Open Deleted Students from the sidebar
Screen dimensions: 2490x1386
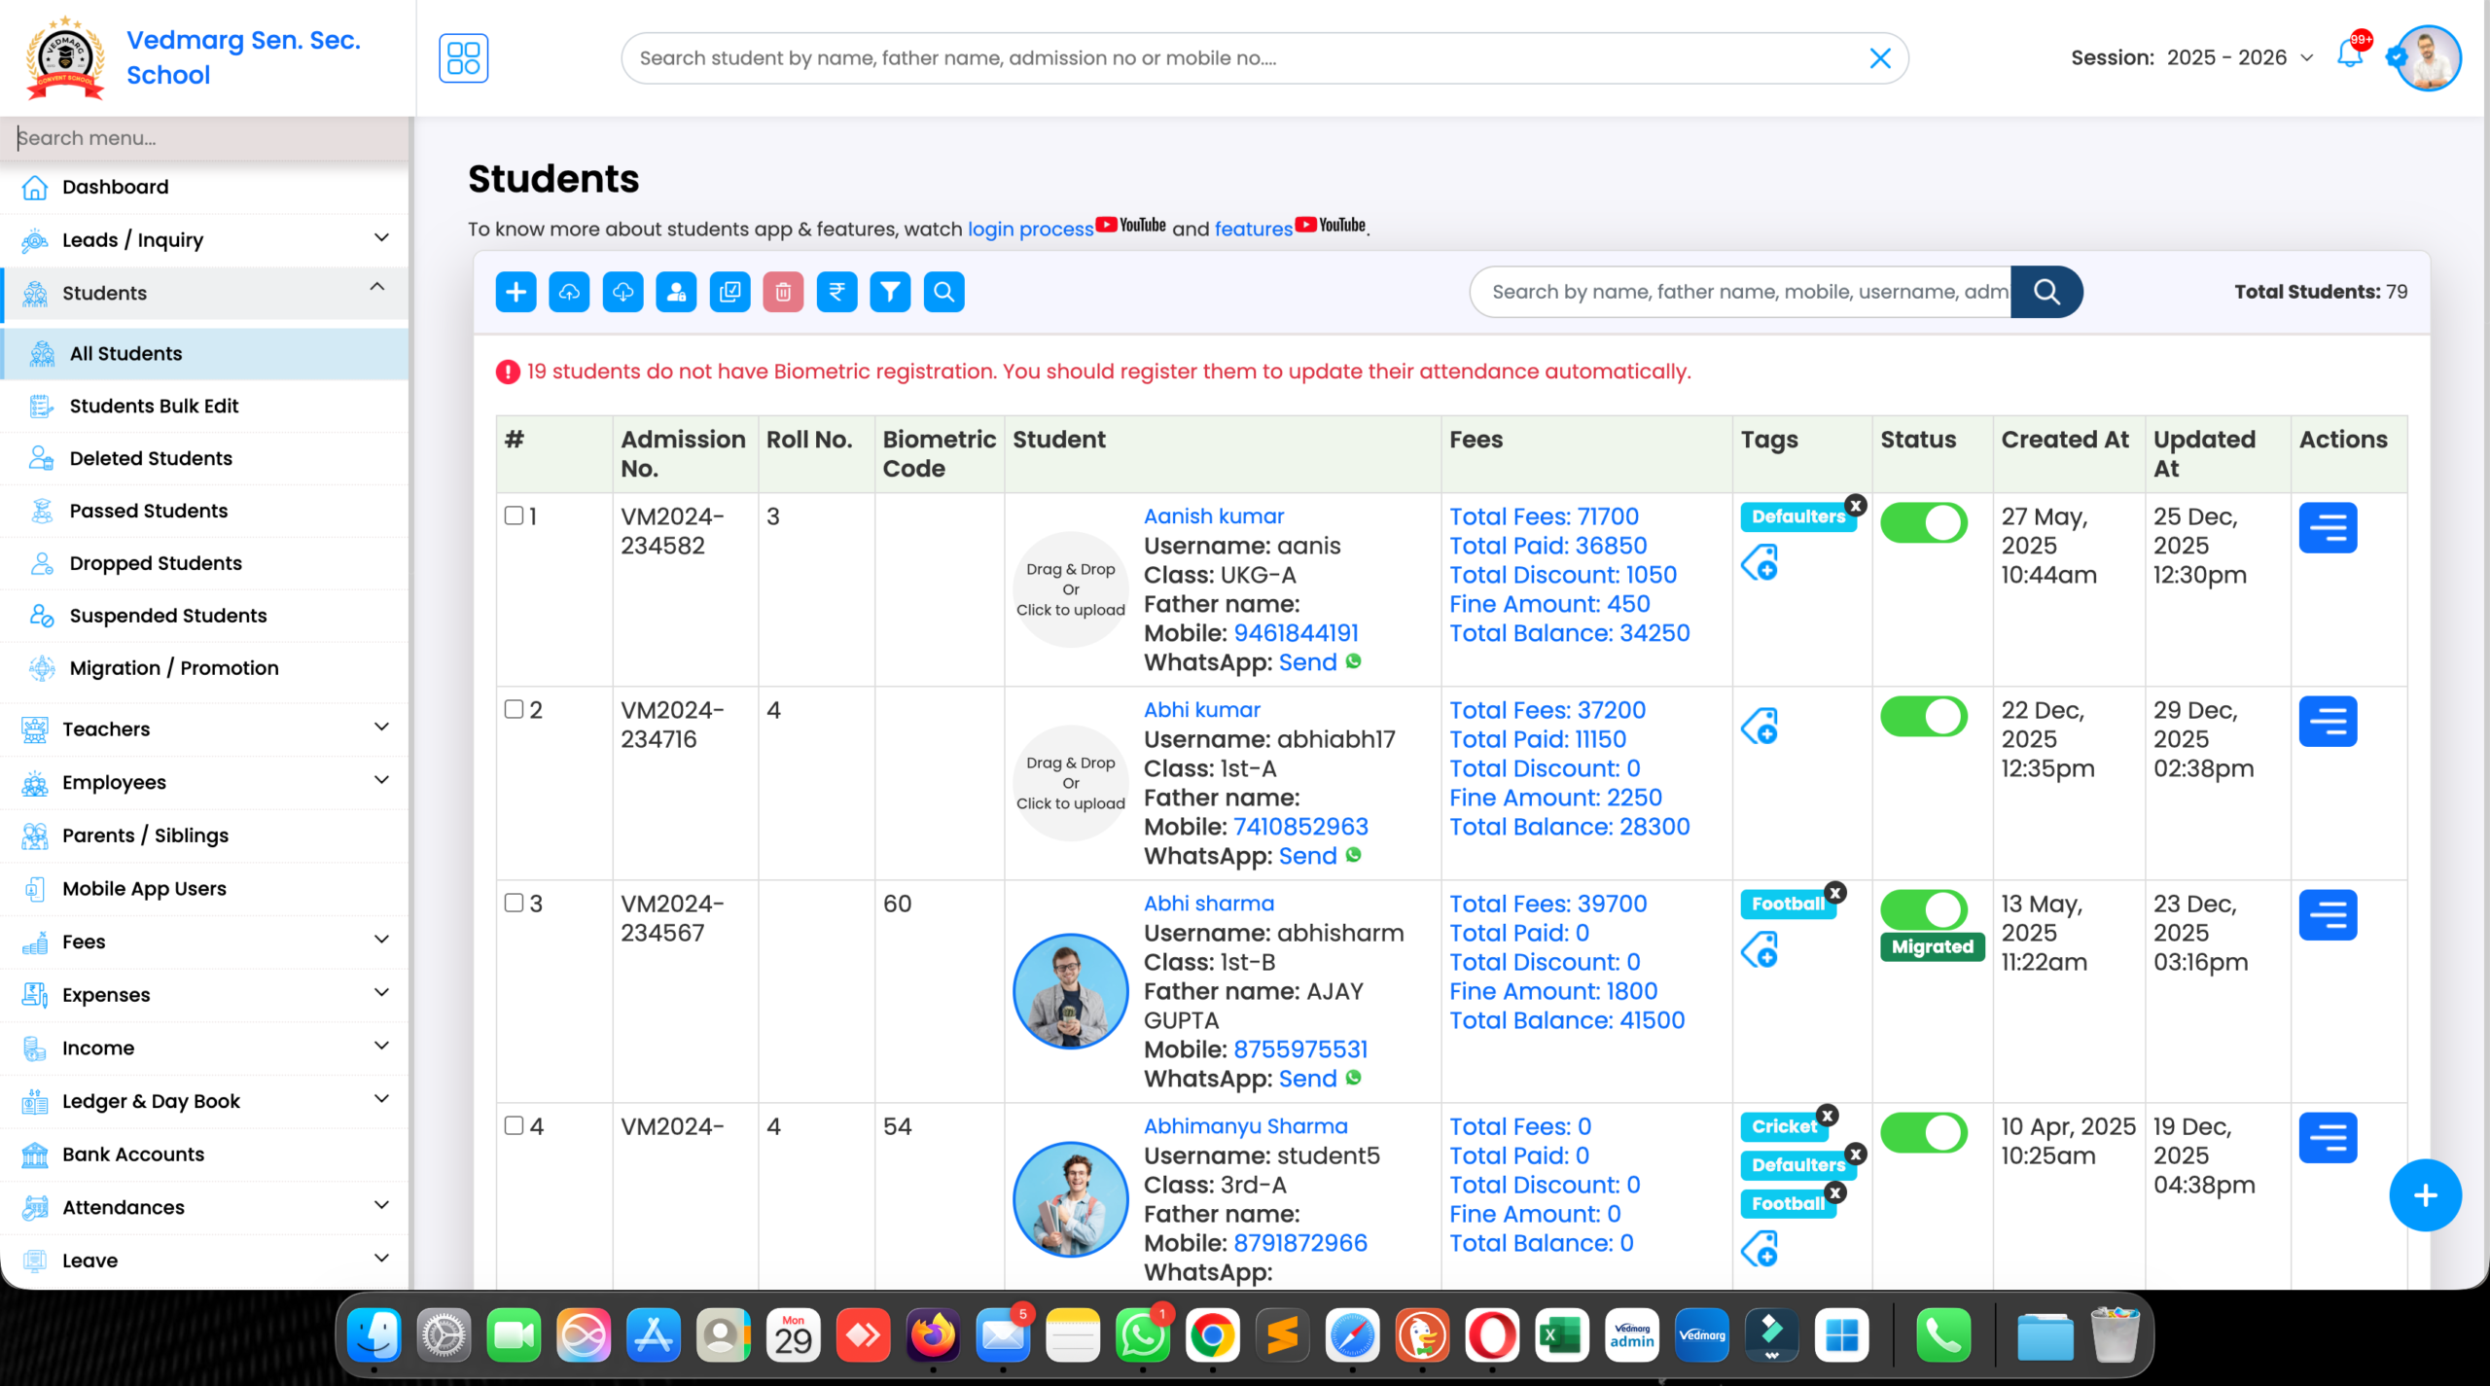click(x=151, y=458)
